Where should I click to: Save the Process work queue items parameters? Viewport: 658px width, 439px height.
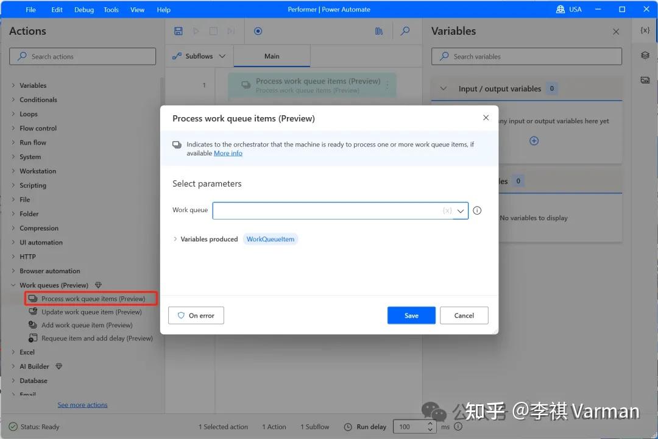[x=411, y=315]
